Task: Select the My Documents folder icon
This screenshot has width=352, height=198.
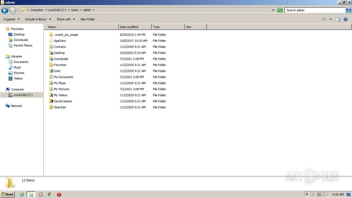Action: (51, 77)
